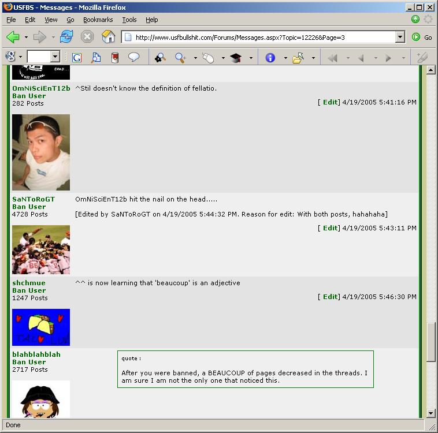Click the greyed rewind double-arrow icon
The width and height of the screenshot is (438, 433).
(332, 58)
